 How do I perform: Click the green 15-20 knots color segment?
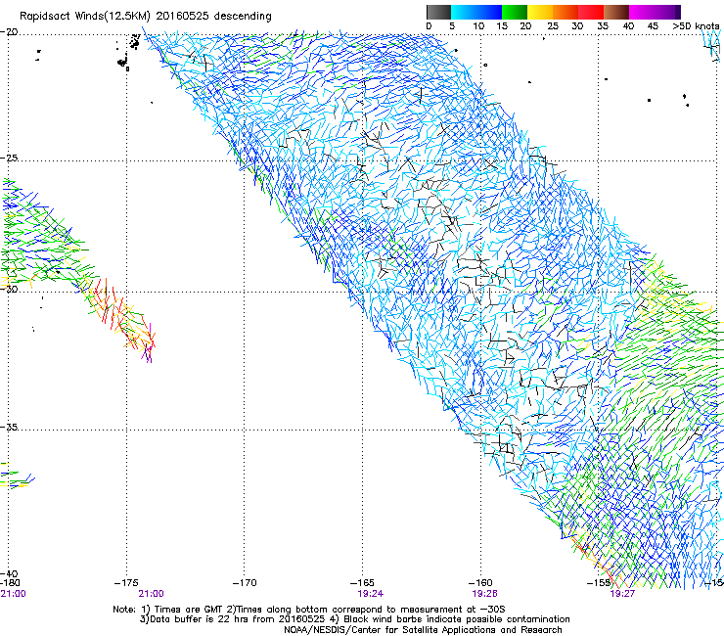515,12
